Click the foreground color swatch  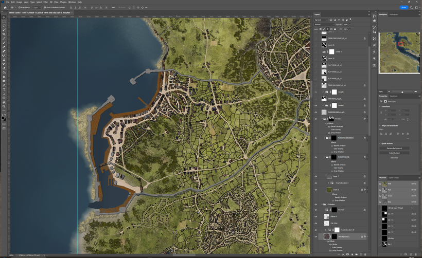pos(3,118)
